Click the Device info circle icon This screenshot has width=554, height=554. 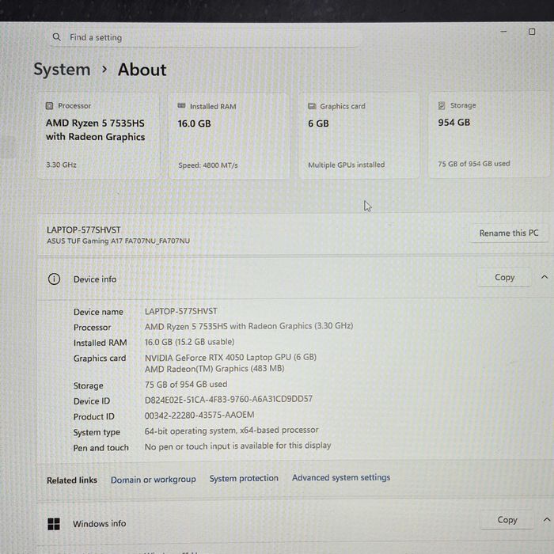pyautogui.click(x=54, y=279)
